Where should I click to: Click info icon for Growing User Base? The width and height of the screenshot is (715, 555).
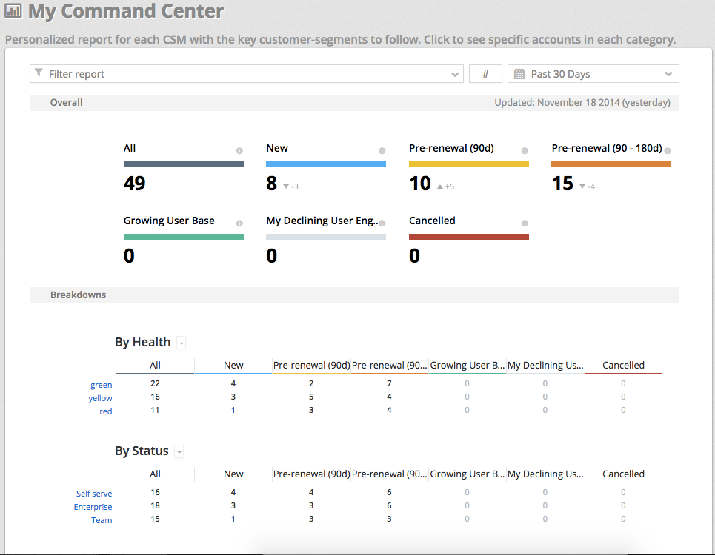[239, 223]
